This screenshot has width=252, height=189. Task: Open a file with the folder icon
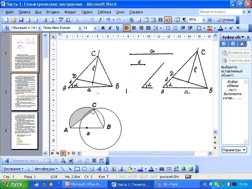pos(14,20)
